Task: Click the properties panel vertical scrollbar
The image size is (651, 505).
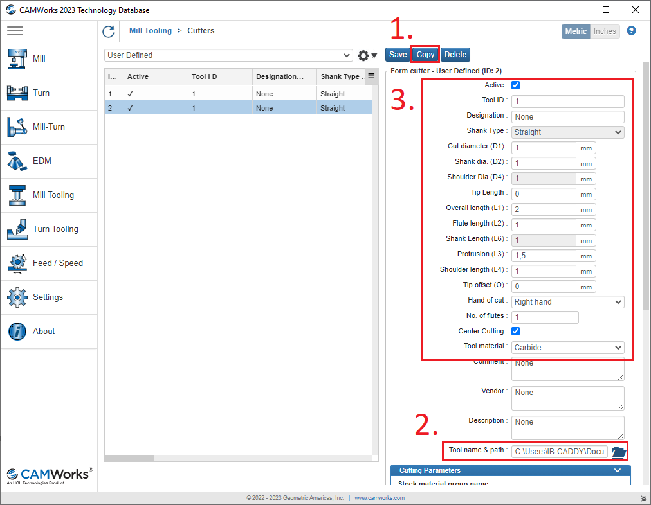Action: point(645,186)
